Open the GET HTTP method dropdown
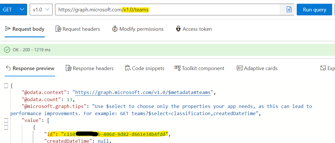Viewport: 335px width, 143px height. [x=13, y=10]
